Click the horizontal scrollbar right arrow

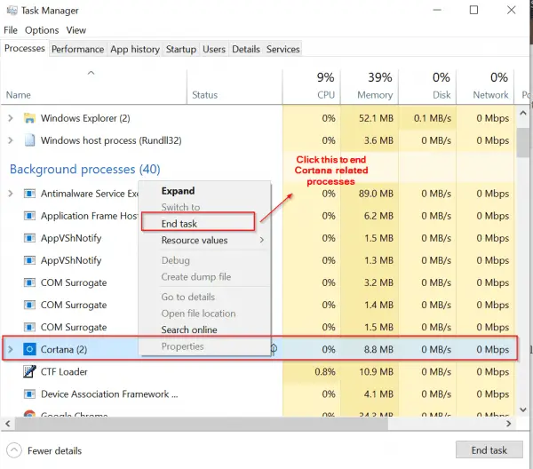point(509,424)
